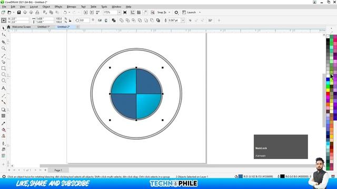
Task: Open the zoom level dropdown
Action: point(120,13)
